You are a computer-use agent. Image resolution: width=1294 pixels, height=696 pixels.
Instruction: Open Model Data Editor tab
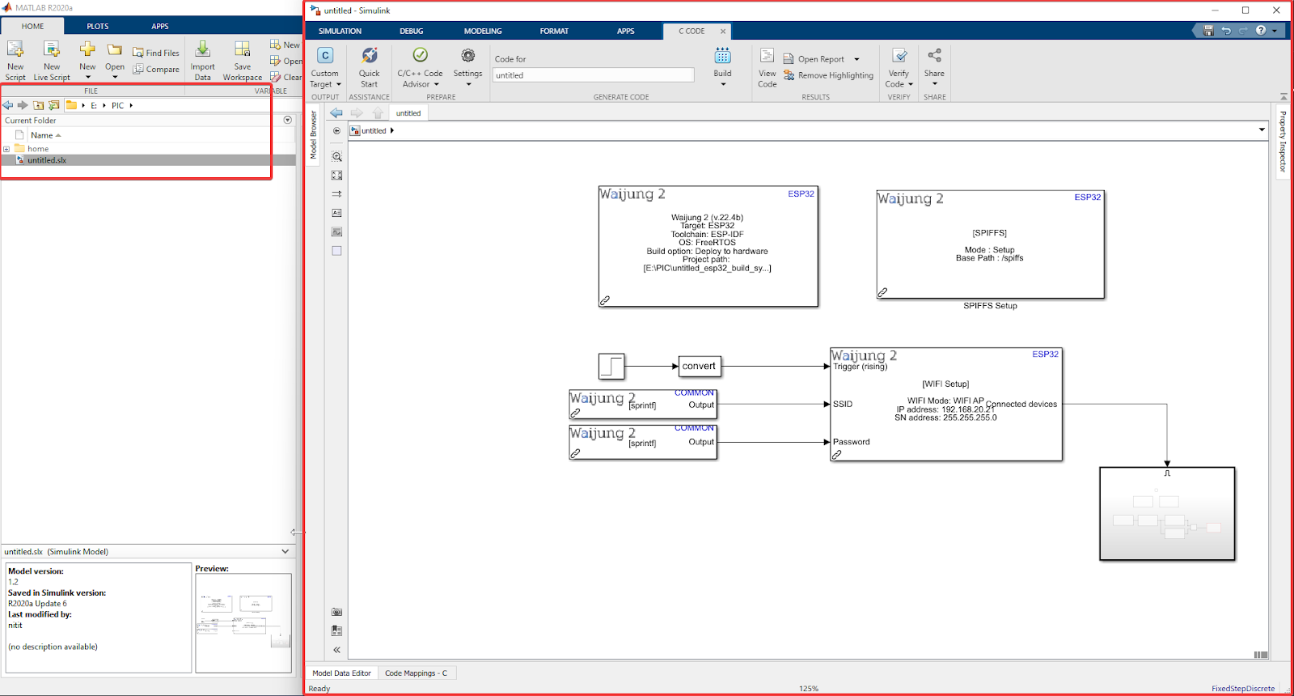pos(341,673)
